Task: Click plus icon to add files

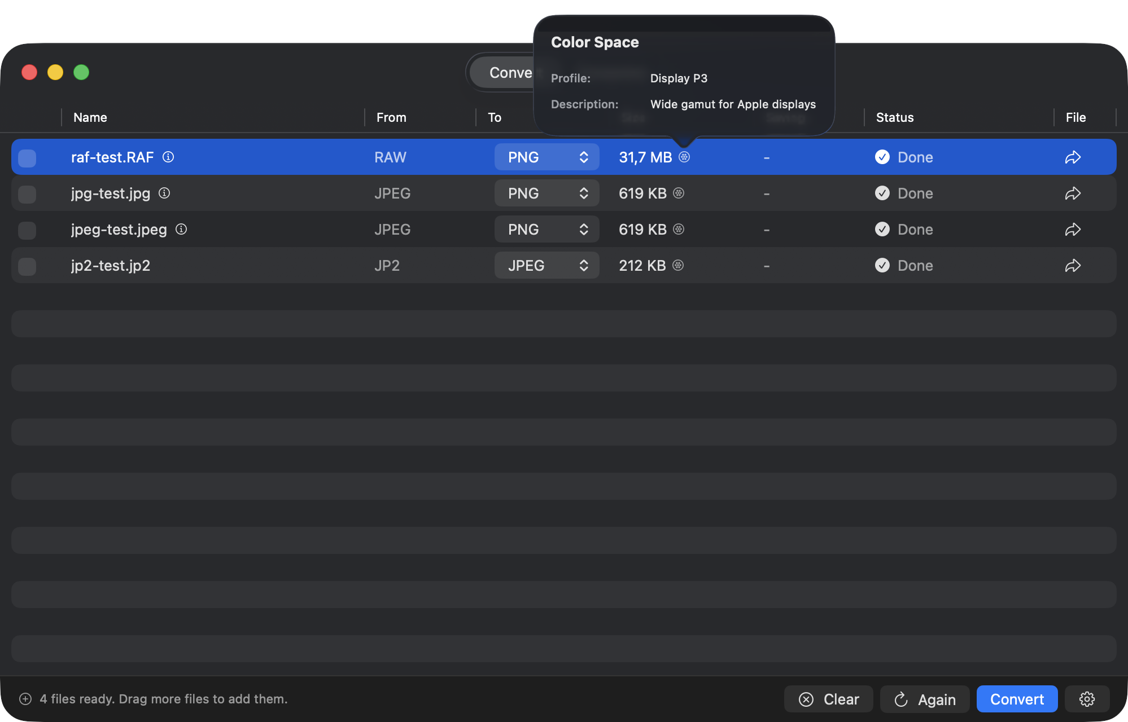Action: coord(25,699)
